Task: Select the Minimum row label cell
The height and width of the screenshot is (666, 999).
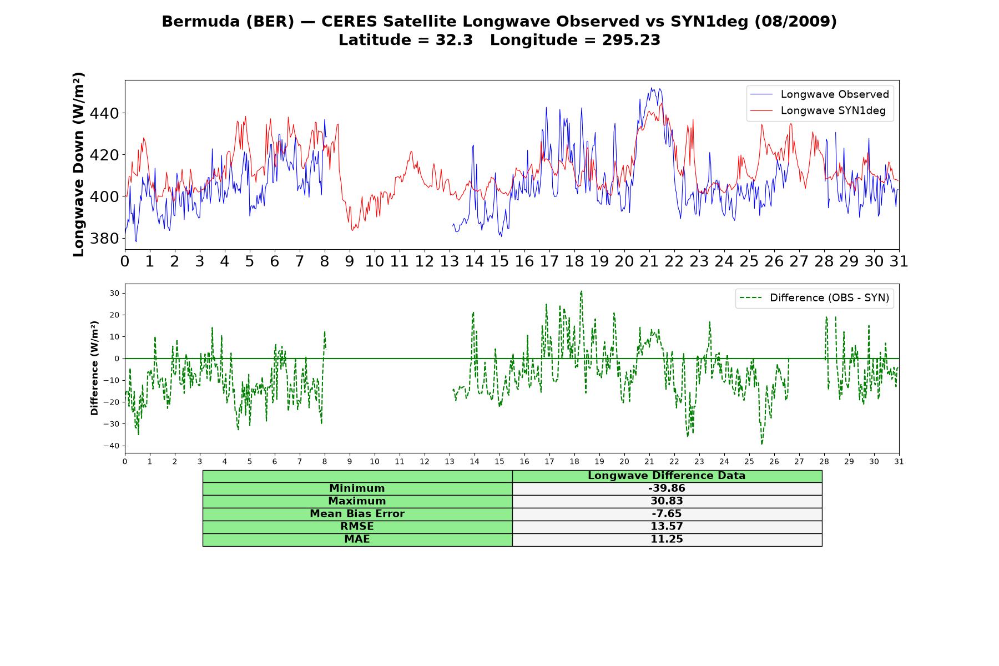Action: 357,488
